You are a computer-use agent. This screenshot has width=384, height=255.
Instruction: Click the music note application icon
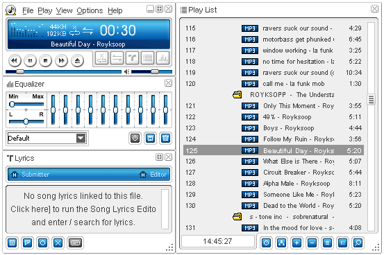(11, 10)
